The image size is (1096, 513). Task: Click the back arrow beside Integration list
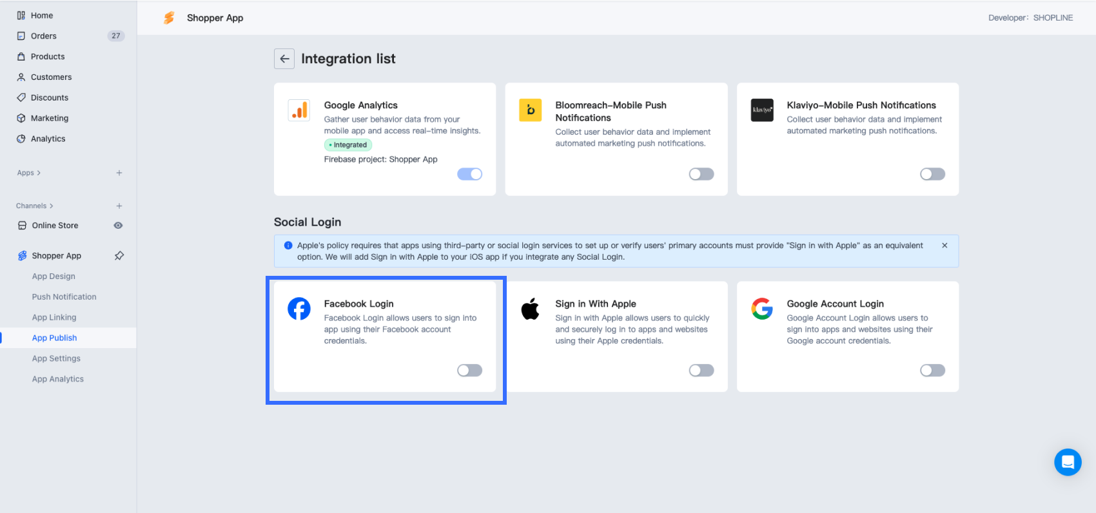(284, 59)
